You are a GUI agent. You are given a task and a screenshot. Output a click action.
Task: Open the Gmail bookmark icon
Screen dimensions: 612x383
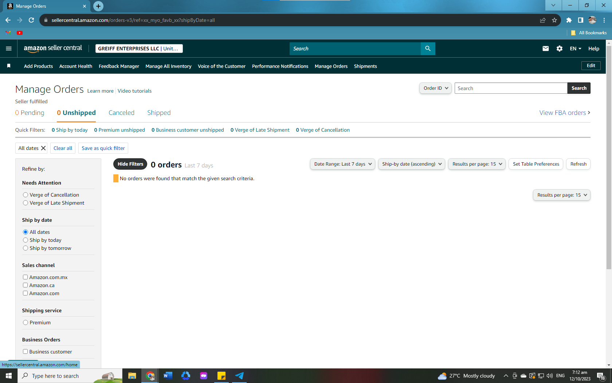(x=8, y=33)
